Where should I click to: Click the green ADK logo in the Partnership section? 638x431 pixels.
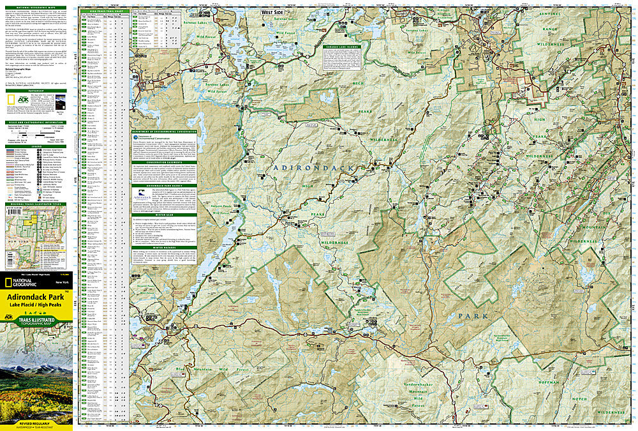24,100
